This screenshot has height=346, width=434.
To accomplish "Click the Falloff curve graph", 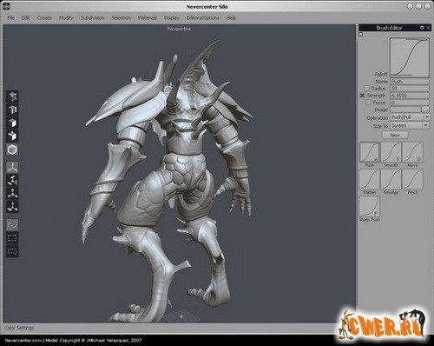I will click(409, 57).
